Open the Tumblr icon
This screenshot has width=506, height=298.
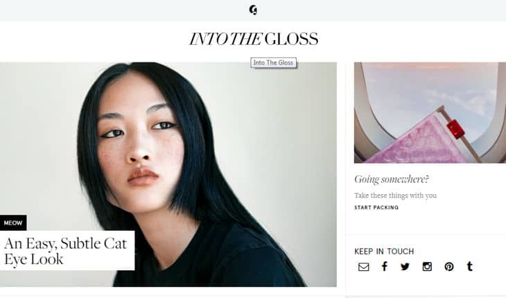point(470,266)
